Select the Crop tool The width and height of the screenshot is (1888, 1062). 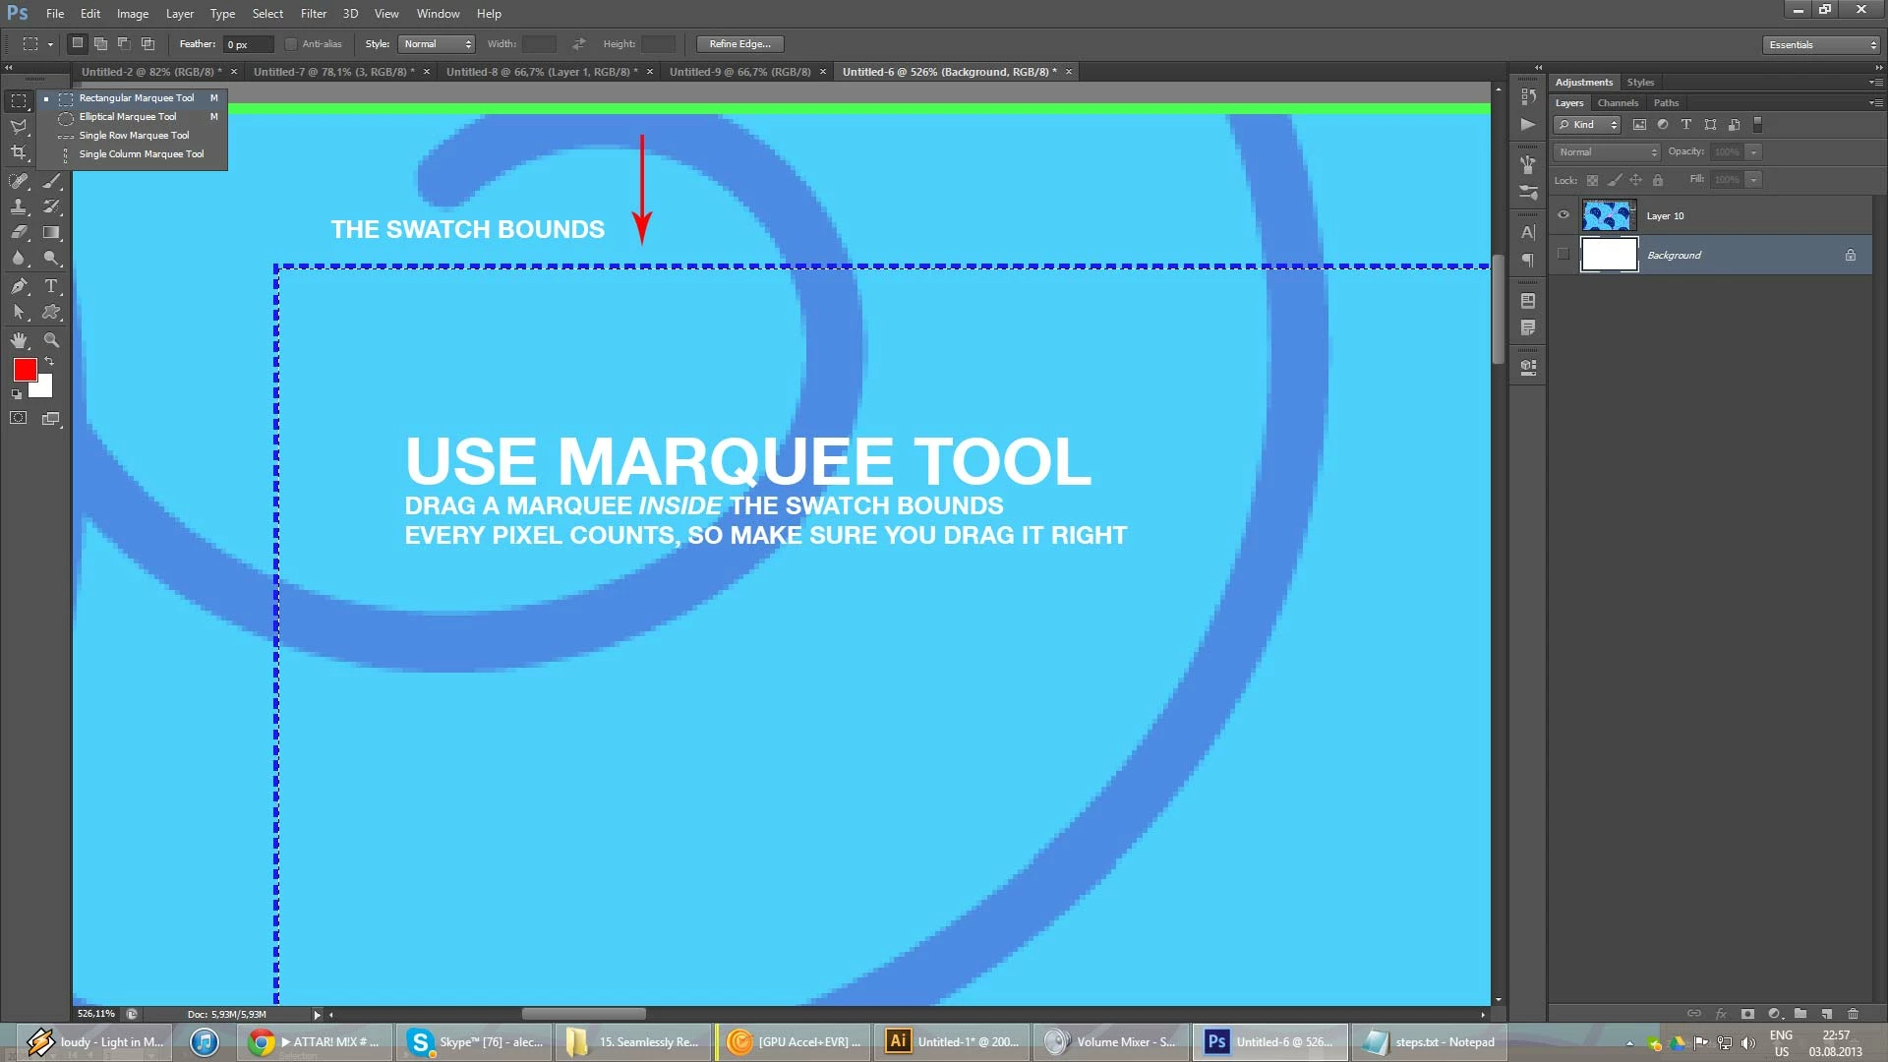point(19,152)
